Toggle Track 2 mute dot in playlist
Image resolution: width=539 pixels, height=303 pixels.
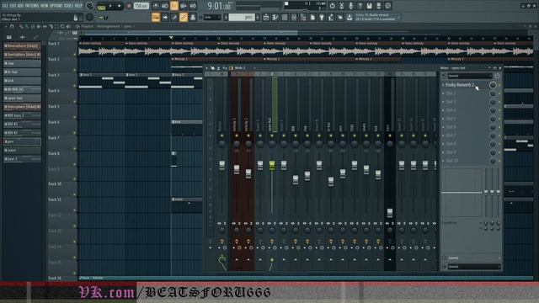click(x=75, y=70)
